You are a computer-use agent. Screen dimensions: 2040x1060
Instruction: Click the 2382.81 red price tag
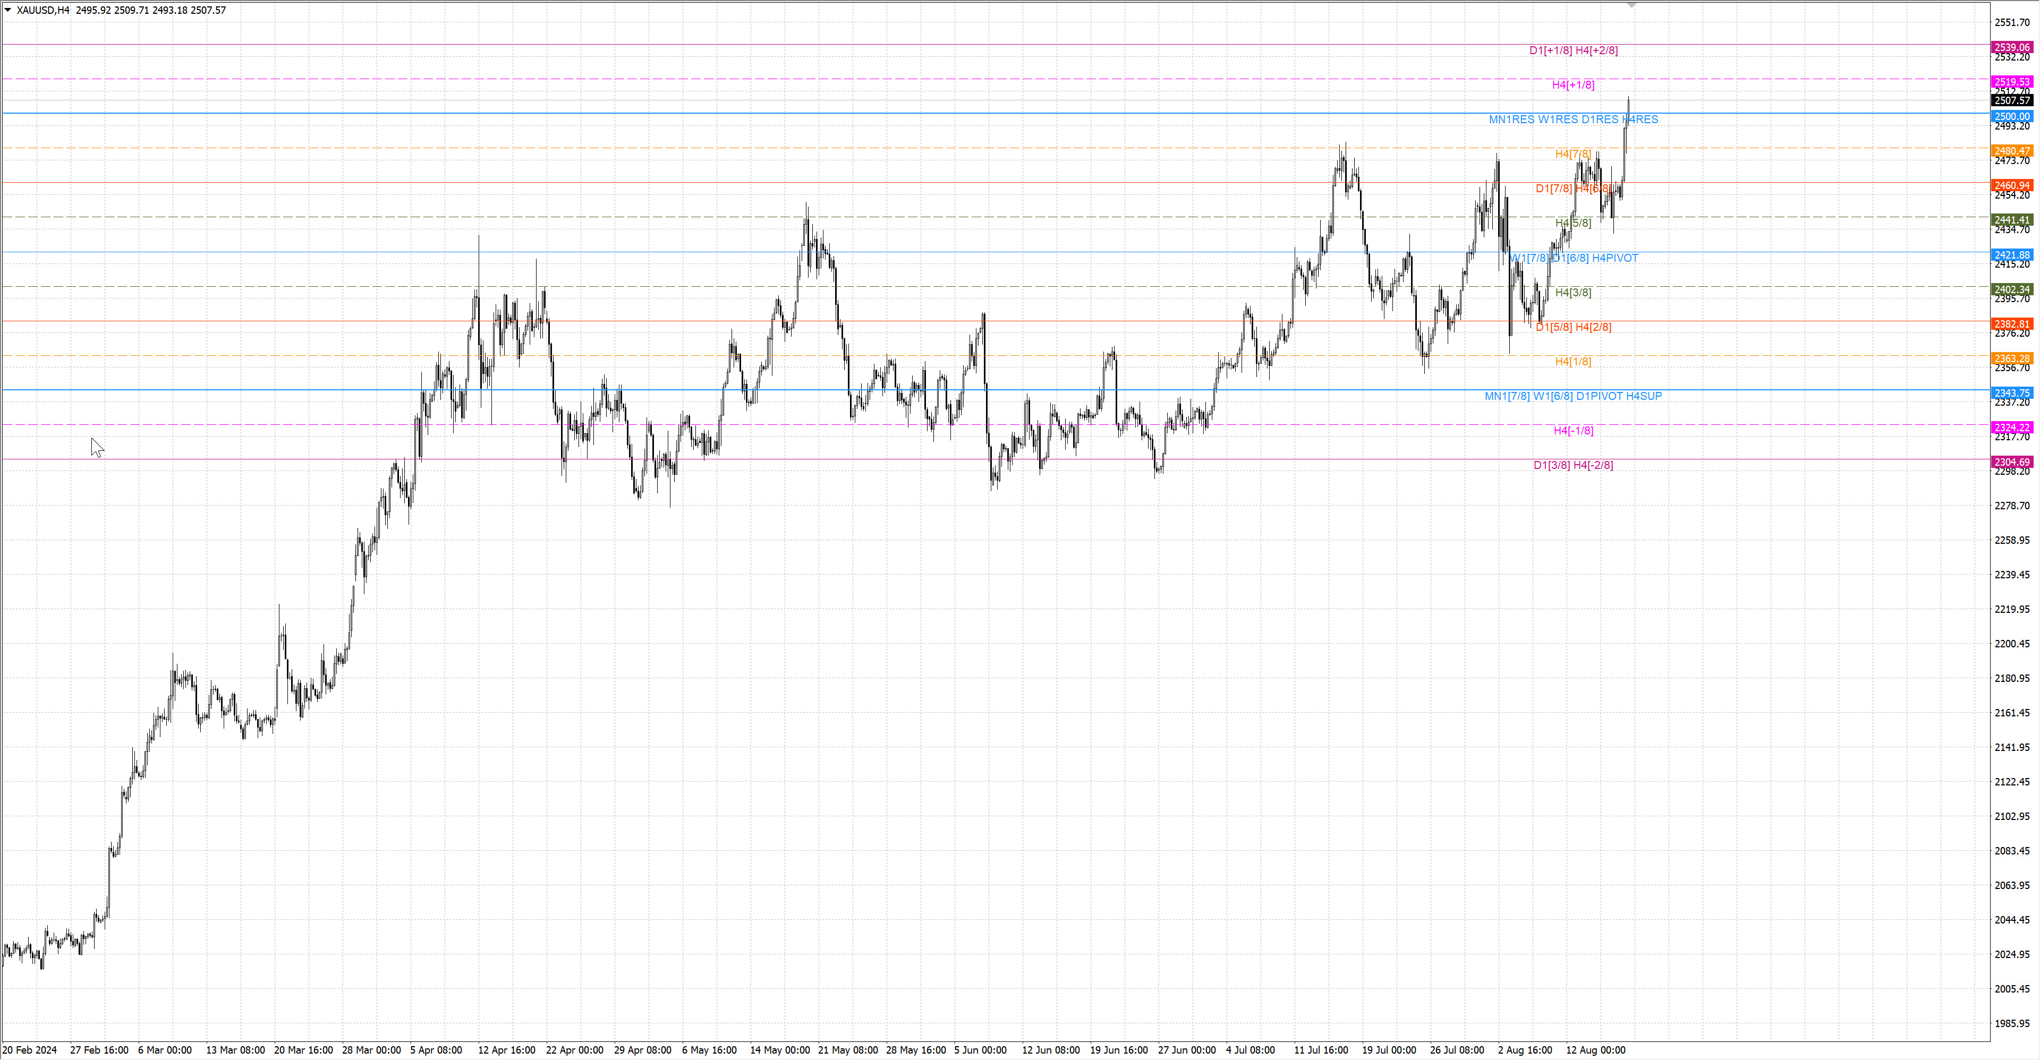tap(2011, 324)
